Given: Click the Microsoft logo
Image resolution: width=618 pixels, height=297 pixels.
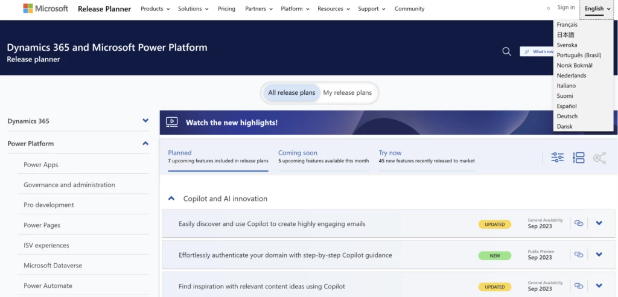Looking at the screenshot, I should point(46,8).
